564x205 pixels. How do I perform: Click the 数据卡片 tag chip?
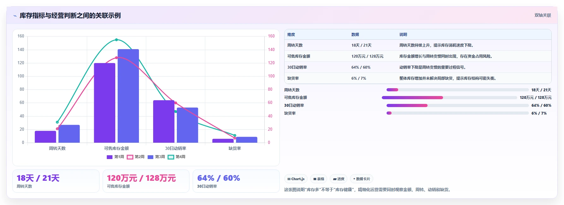tap(362, 179)
